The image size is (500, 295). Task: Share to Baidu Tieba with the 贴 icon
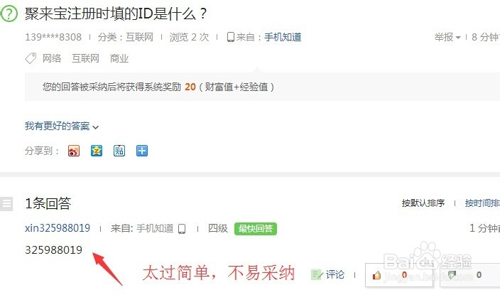pos(119,151)
